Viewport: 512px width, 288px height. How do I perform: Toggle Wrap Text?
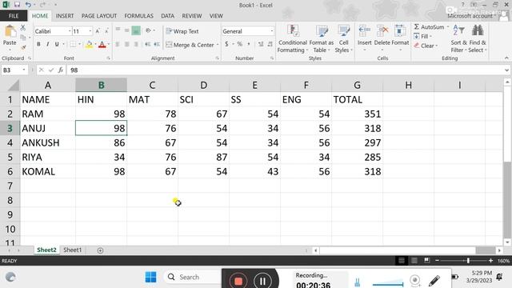coord(182,31)
